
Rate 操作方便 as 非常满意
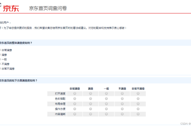click(x=75, y=109)
